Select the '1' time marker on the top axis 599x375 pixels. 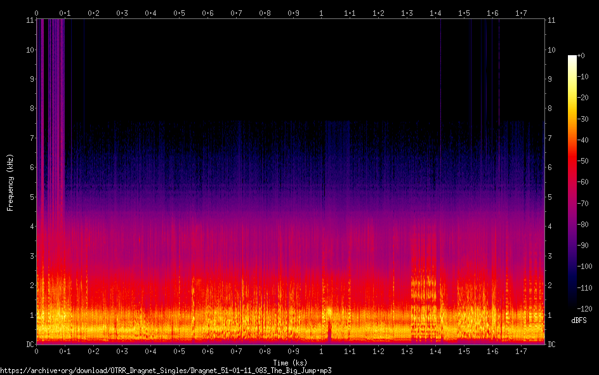321,13
